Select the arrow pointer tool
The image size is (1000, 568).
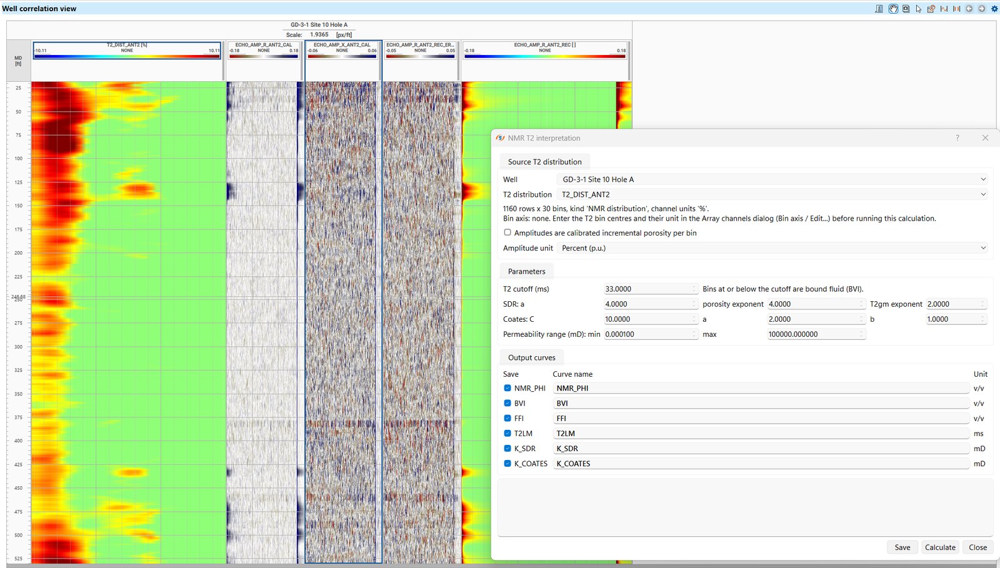918,9
